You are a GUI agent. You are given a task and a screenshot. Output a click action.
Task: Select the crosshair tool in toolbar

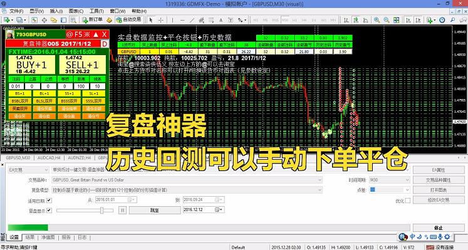(x=161, y=20)
